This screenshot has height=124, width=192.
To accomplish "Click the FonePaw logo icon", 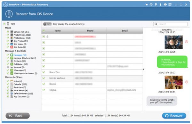I will coord(5,5).
